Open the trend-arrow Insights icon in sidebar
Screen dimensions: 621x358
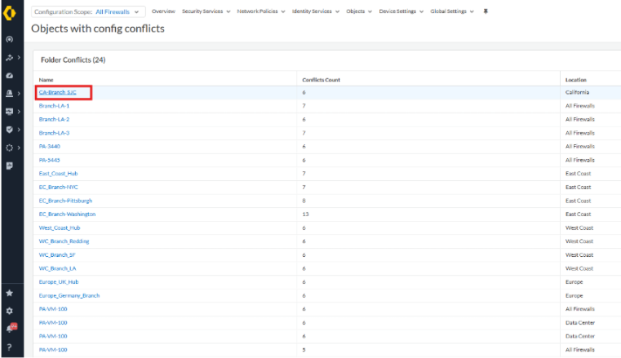tap(10, 58)
